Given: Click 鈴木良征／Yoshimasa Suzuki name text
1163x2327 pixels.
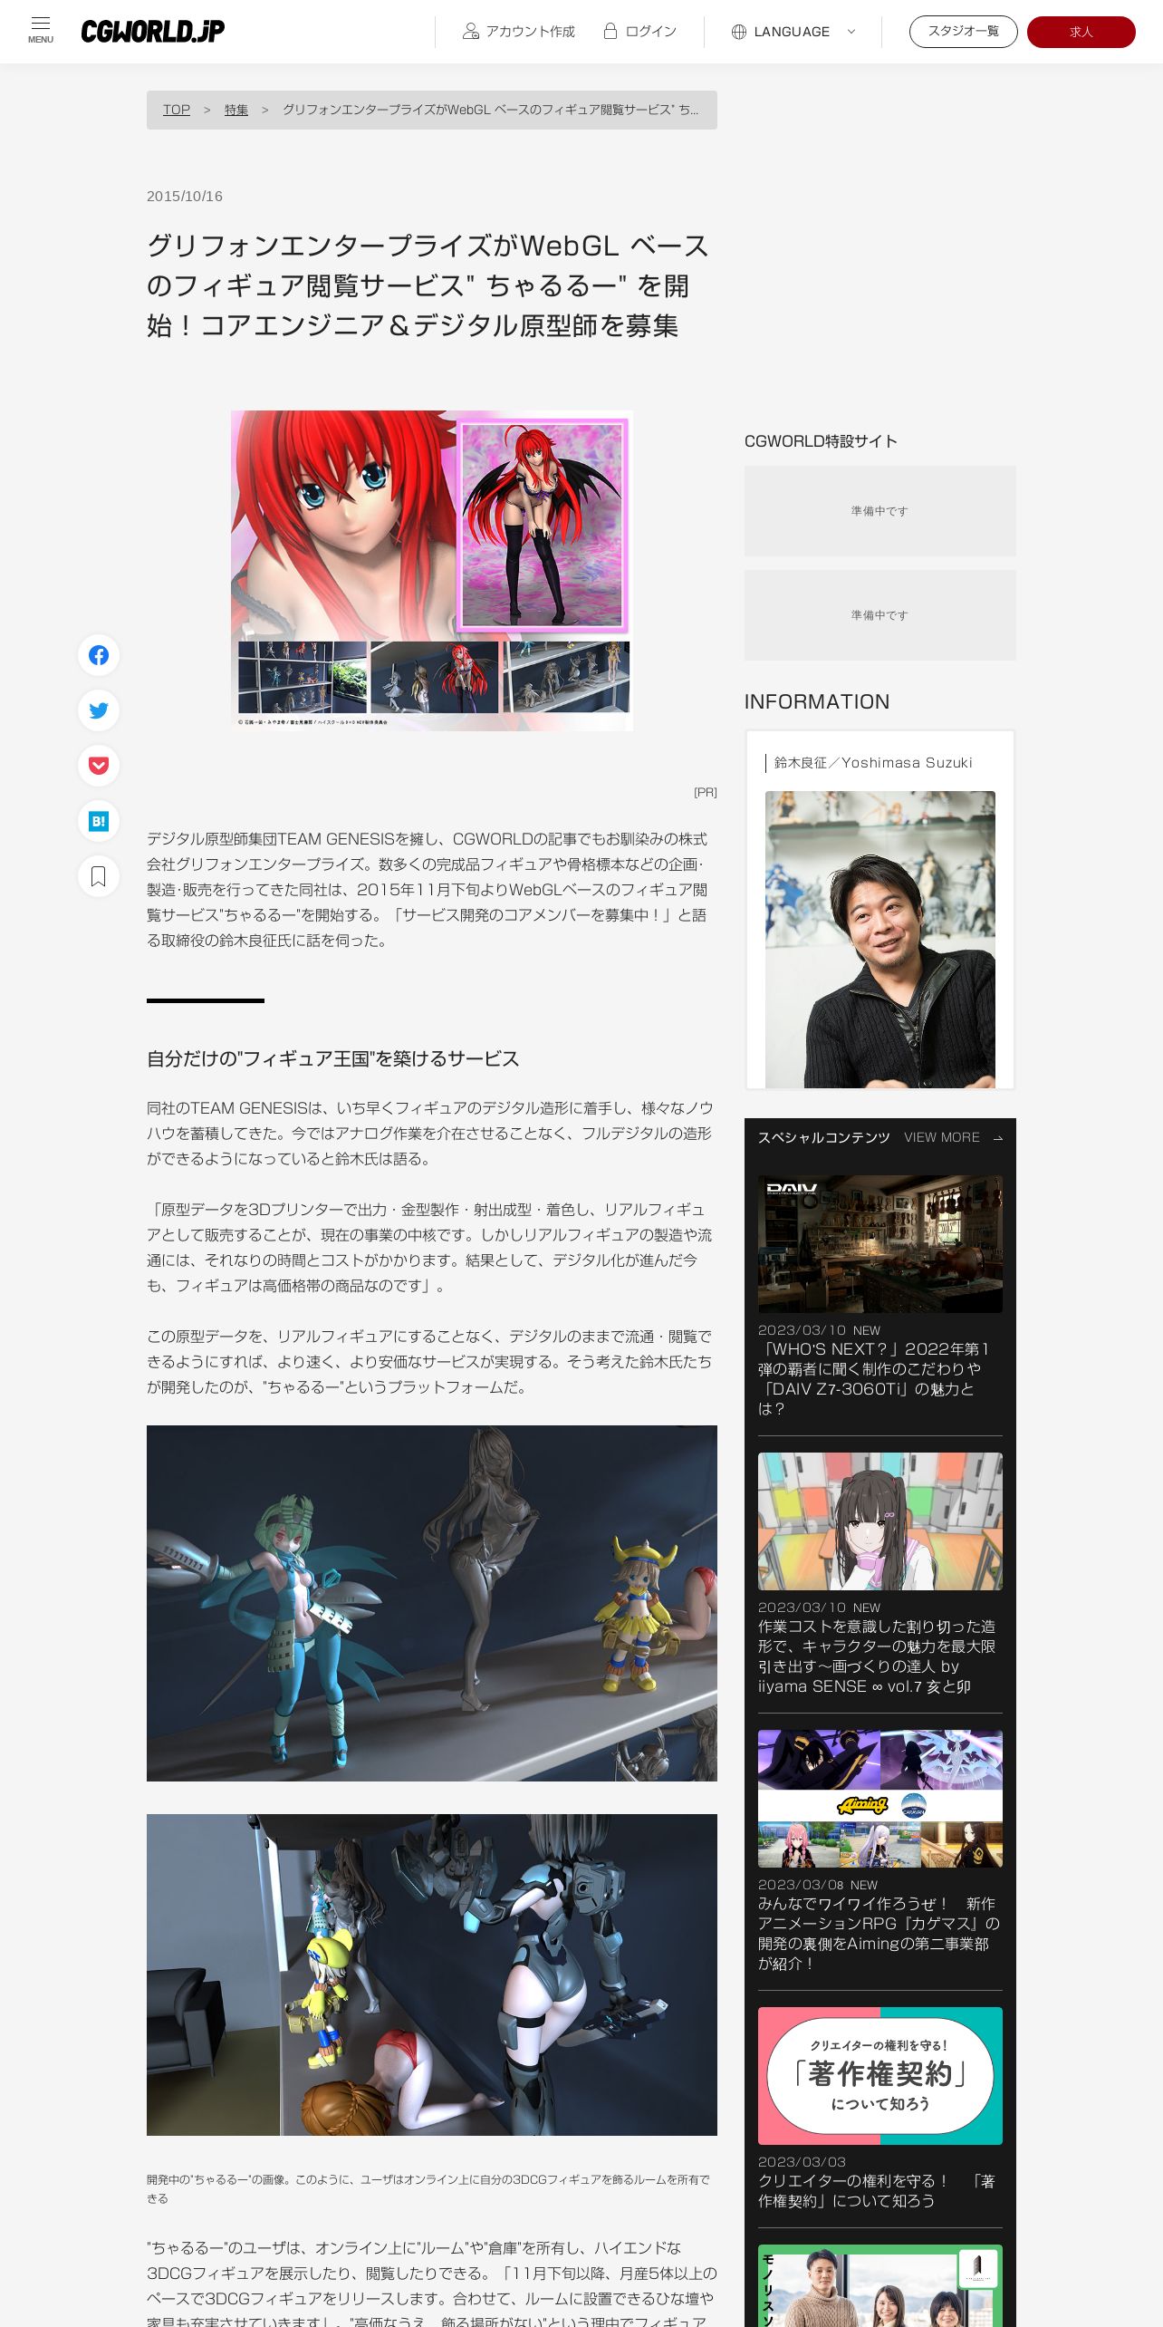Looking at the screenshot, I should 873,763.
